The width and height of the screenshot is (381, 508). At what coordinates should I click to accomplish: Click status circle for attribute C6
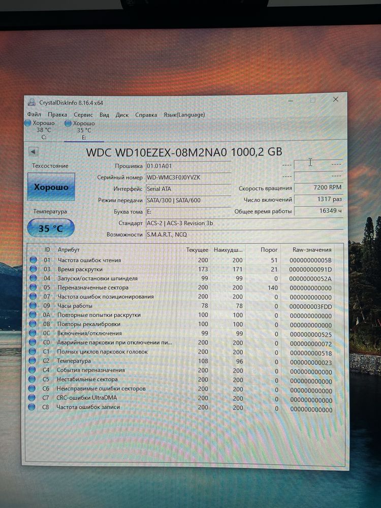pyautogui.click(x=31, y=388)
